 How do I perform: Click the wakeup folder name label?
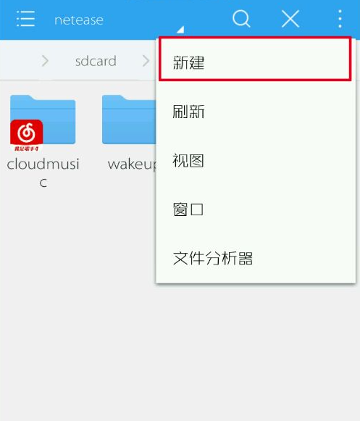coord(132,164)
